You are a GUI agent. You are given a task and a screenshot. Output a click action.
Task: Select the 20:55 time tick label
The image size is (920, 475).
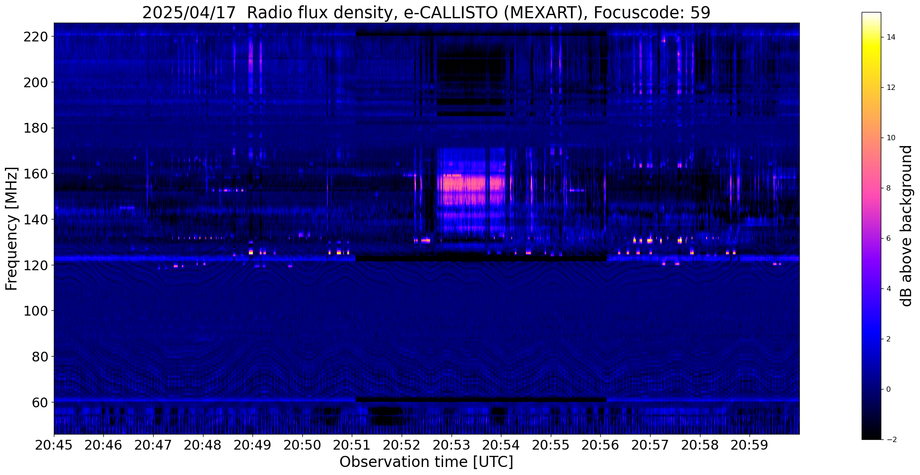pyautogui.click(x=551, y=445)
